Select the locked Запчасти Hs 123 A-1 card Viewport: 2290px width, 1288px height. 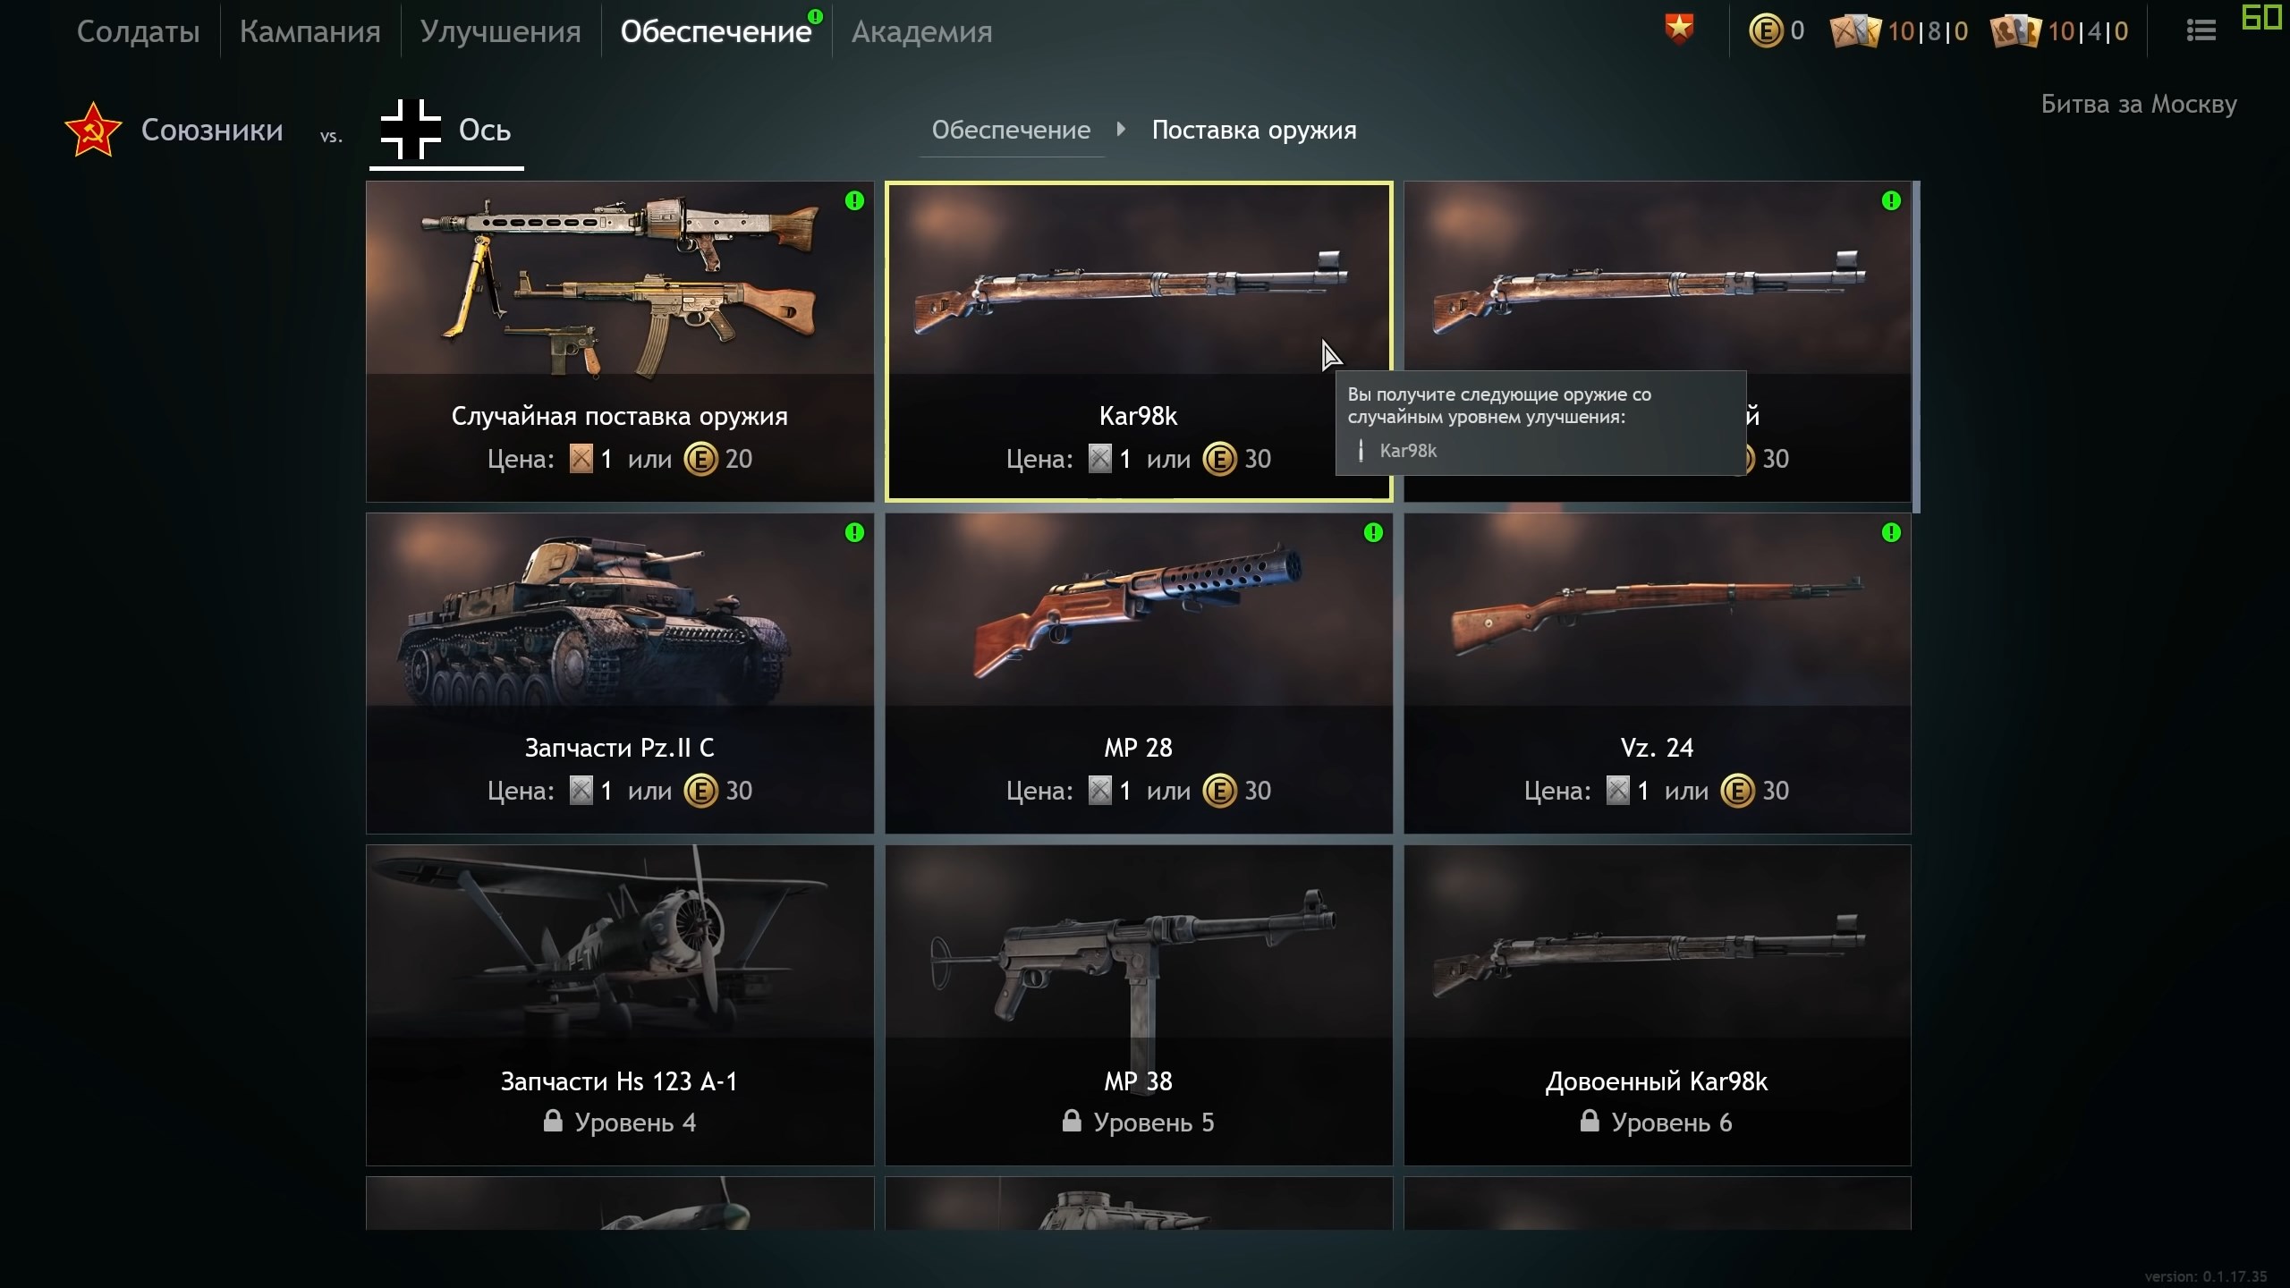click(620, 1004)
